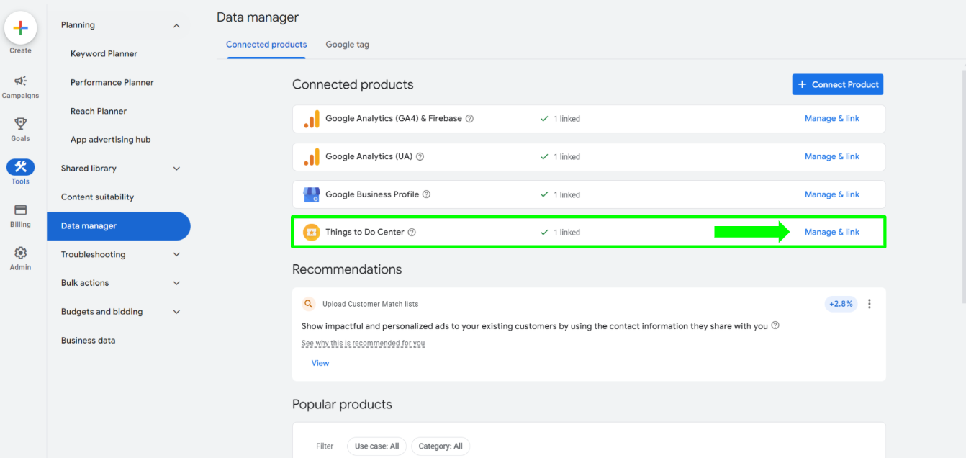Open Campaigns via the megaphone icon
Screen dimensions: 966x458
pyautogui.click(x=21, y=81)
